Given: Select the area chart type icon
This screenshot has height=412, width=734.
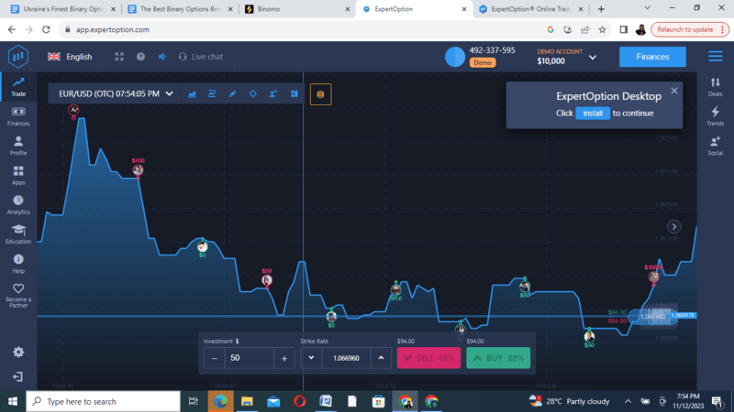Looking at the screenshot, I should click(192, 94).
